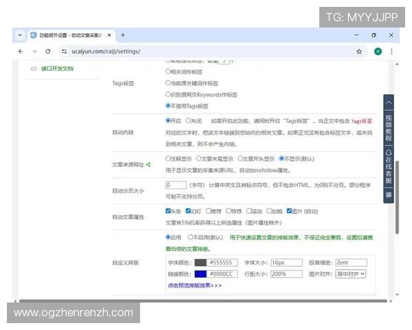Screen dimensions: 412x330
Task: Open the green profile avatar menu
Action: (378, 52)
